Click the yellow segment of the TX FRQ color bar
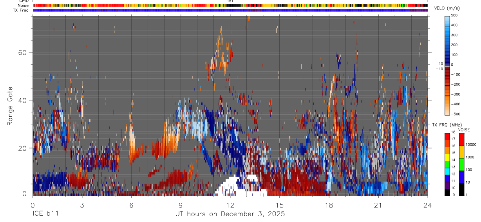481x222 pixels. [447, 157]
